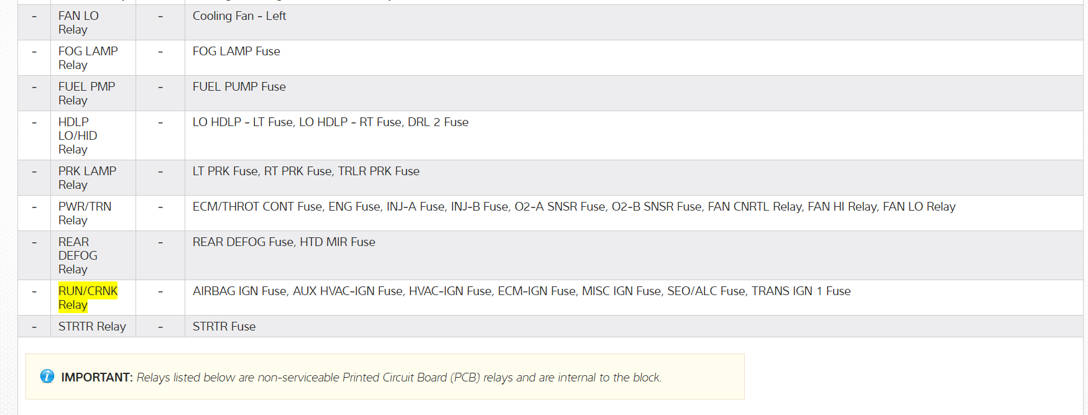Click the FOG LAMP Fuse description
1088x415 pixels.
click(236, 52)
